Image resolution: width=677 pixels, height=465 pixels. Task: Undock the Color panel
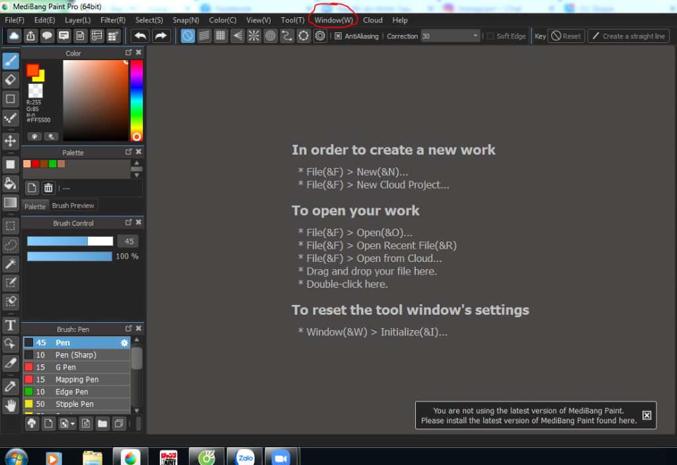tap(128, 52)
